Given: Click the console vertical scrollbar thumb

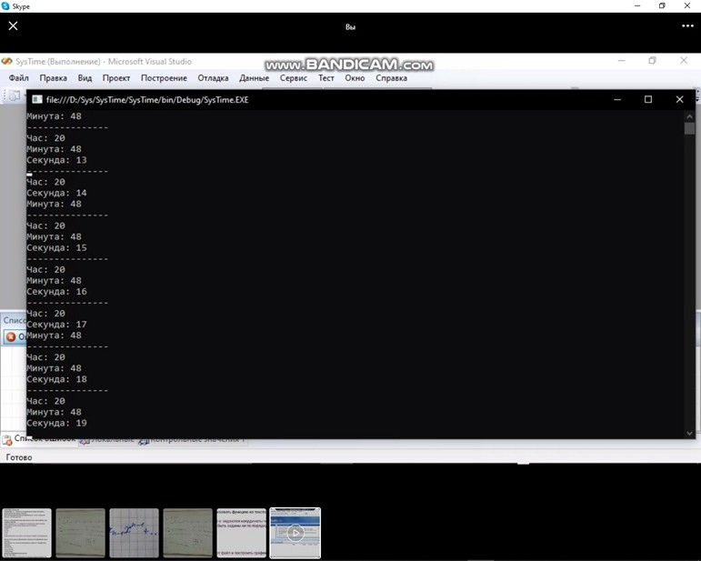Looking at the screenshot, I should click(689, 128).
